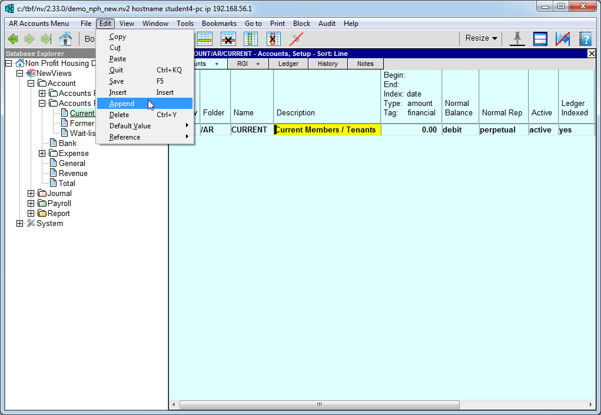Click the horizontal scrollbar in table pane
Image resolution: width=601 pixels, height=415 pixels.
pyautogui.click(x=320, y=404)
